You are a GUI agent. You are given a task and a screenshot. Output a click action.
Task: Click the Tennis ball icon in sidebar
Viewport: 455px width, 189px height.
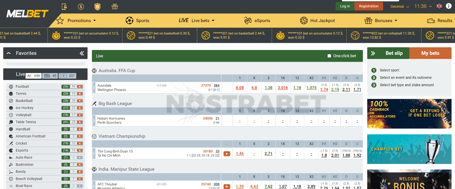(x=11, y=94)
